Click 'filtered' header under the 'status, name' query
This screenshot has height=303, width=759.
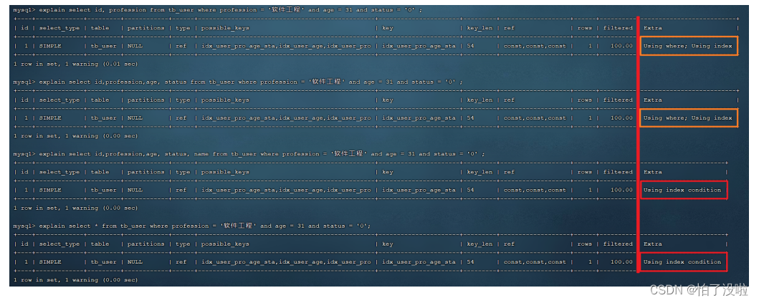click(618, 172)
